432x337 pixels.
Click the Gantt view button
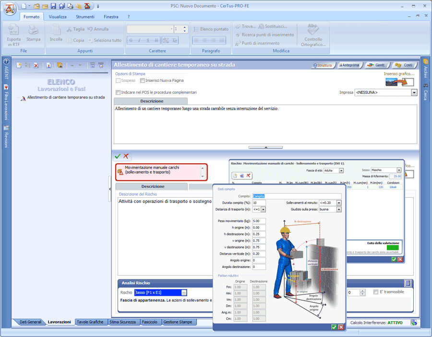[376, 65]
